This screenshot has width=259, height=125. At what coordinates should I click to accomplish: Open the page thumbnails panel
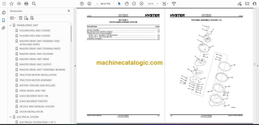[3, 13]
